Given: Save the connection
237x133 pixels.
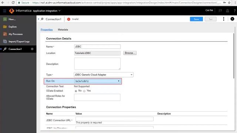Looking at the screenshot, I should [196, 19].
